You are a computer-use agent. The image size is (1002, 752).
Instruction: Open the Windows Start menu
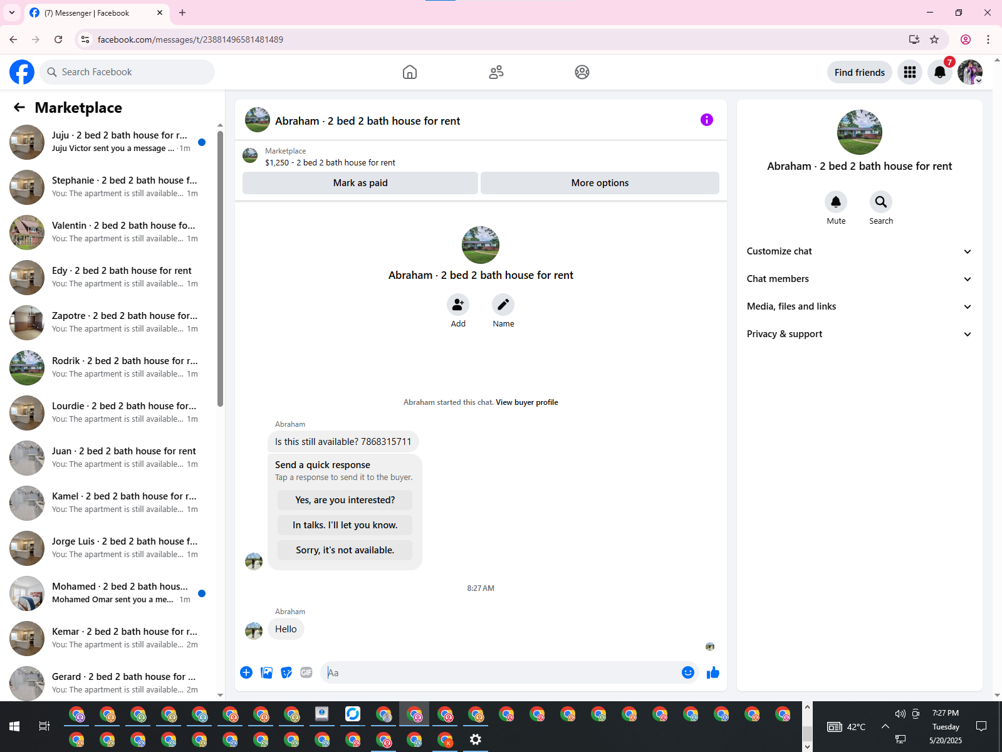pos(14,726)
